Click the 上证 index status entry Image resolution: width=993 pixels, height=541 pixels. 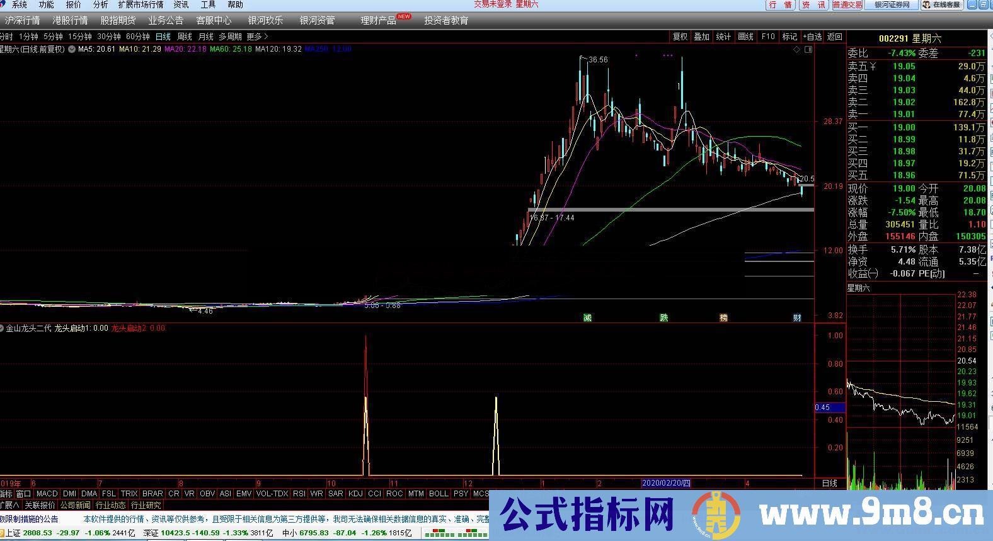click(69, 533)
